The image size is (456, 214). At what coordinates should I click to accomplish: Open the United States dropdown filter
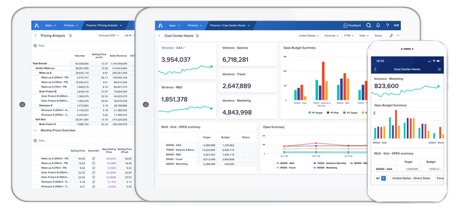pos(309,36)
